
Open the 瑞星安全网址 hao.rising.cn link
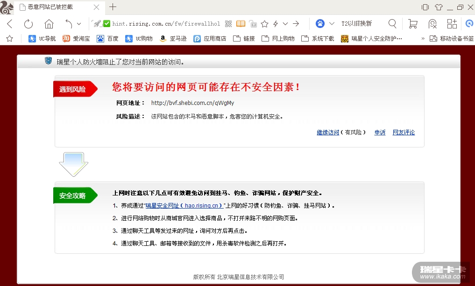(184, 205)
